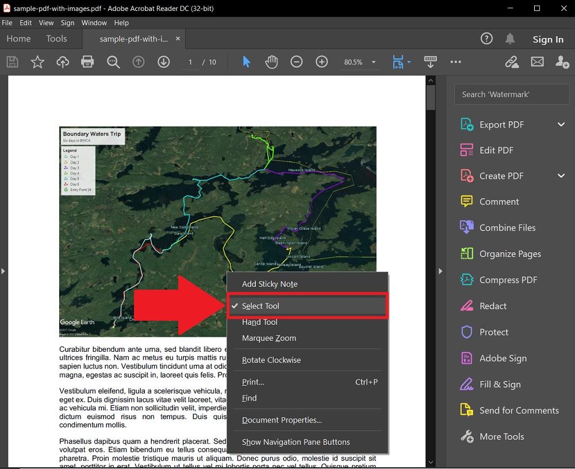Choose Find from context menu

307,398
